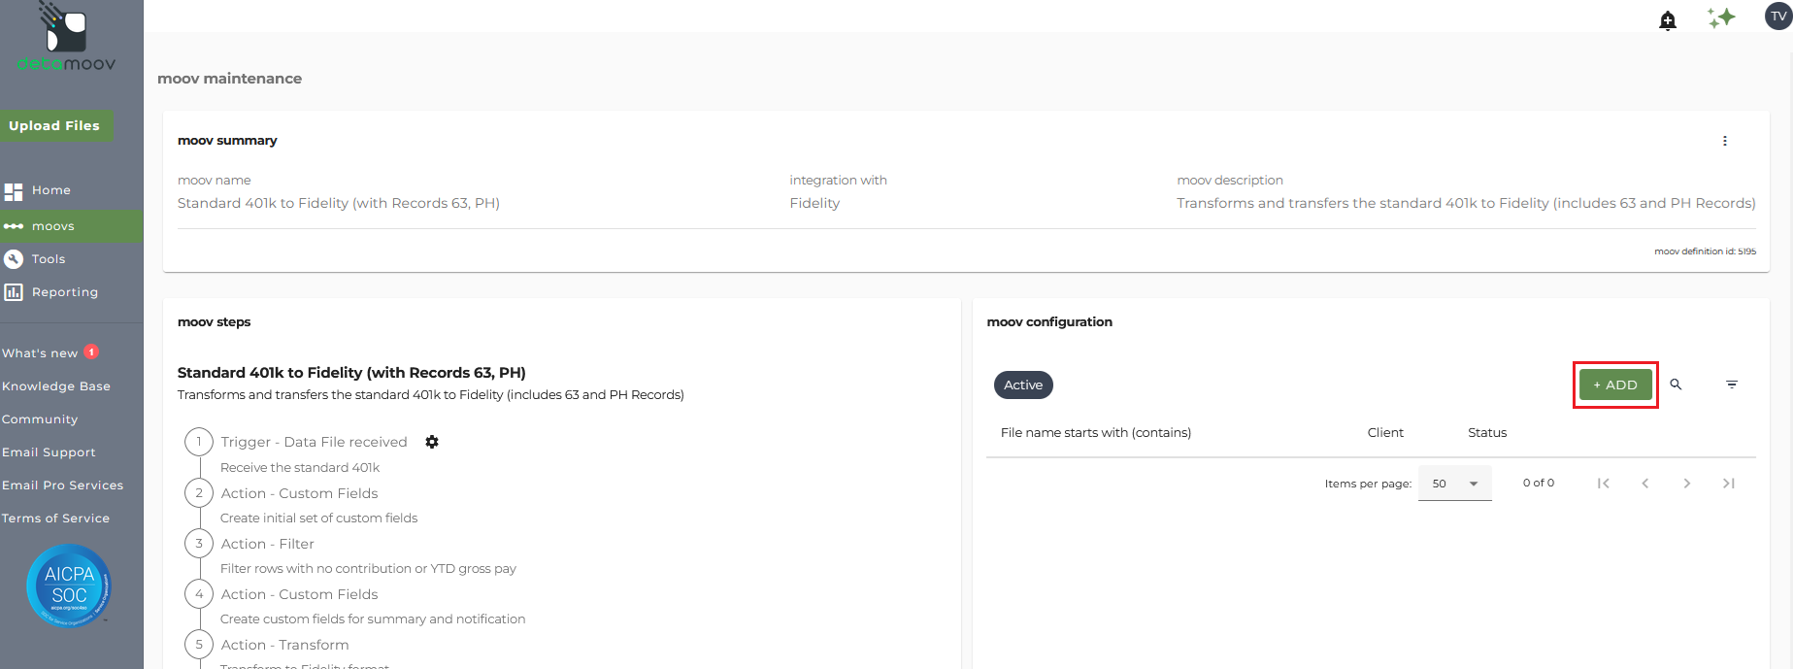
Task: Select step 4 circle marker
Action: [199, 594]
